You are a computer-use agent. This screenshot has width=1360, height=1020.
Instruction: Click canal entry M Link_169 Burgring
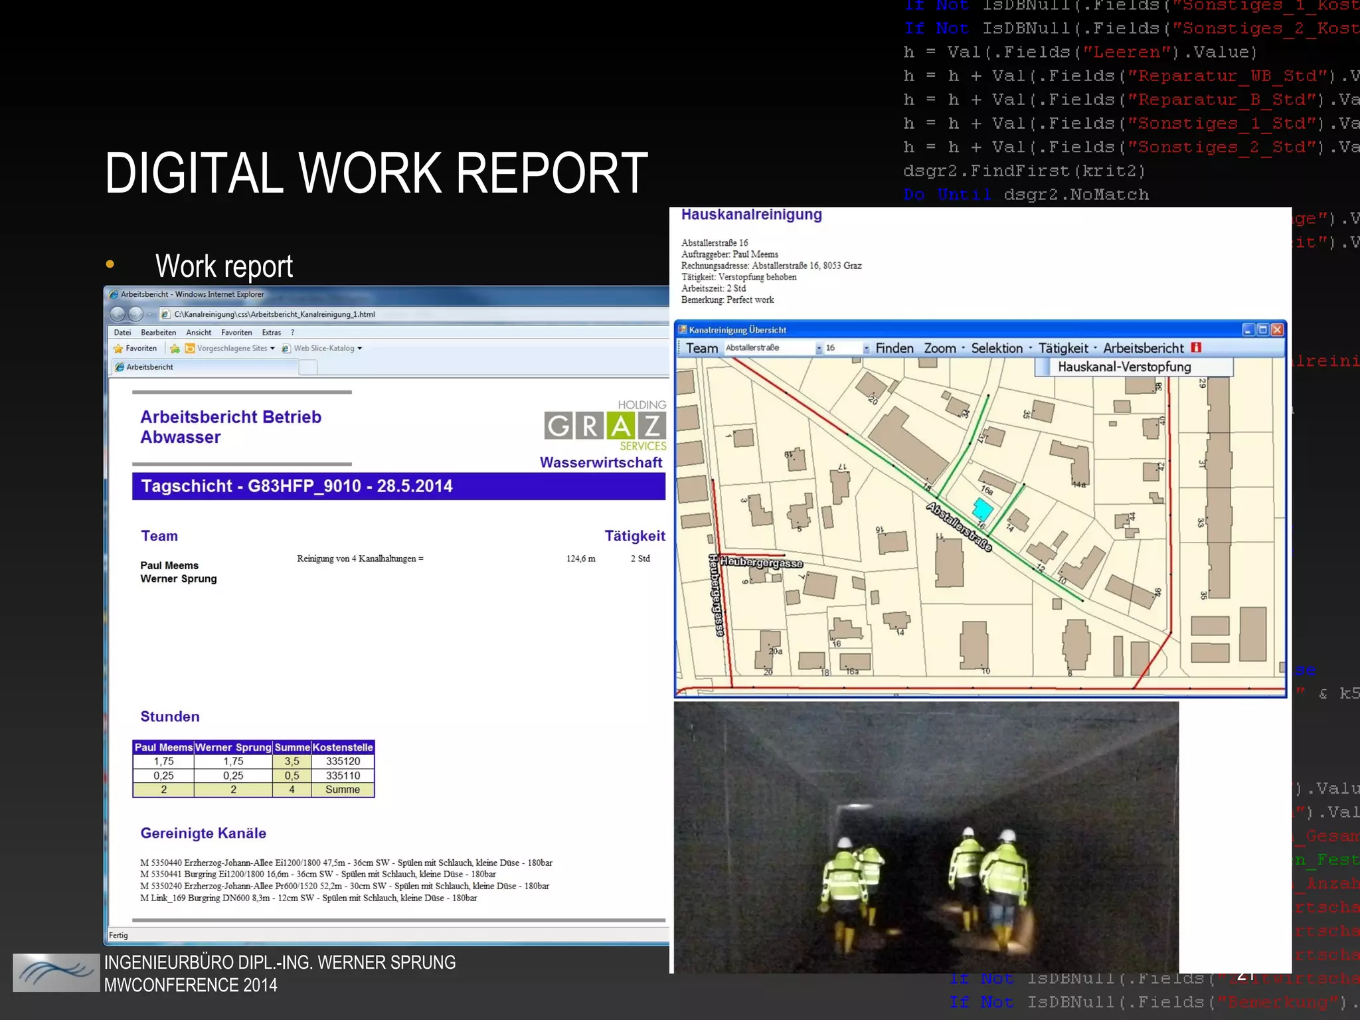click(309, 898)
